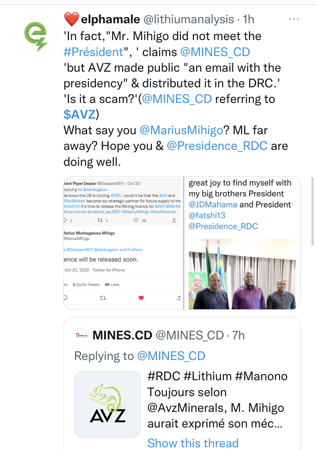
Task: View left attached tweet screenshot image
Action: (x=124, y=243)
